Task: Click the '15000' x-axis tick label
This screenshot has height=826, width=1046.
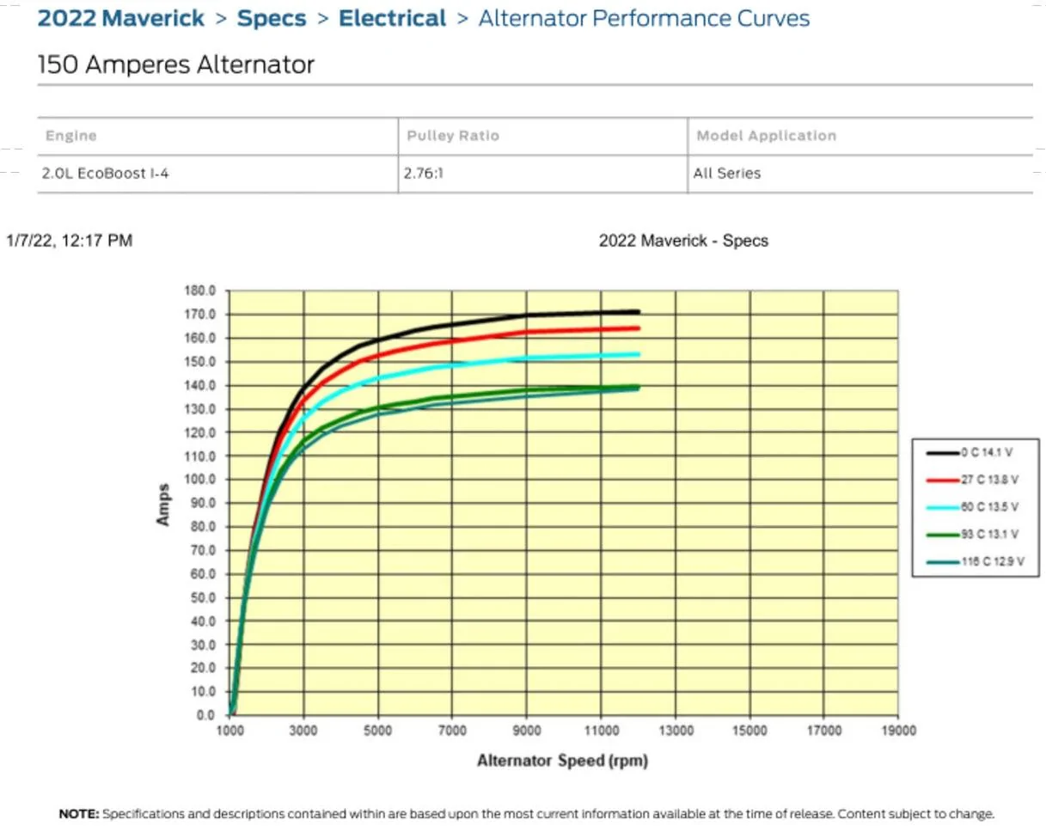Action: pyautogui.click(x=749, y=731)
